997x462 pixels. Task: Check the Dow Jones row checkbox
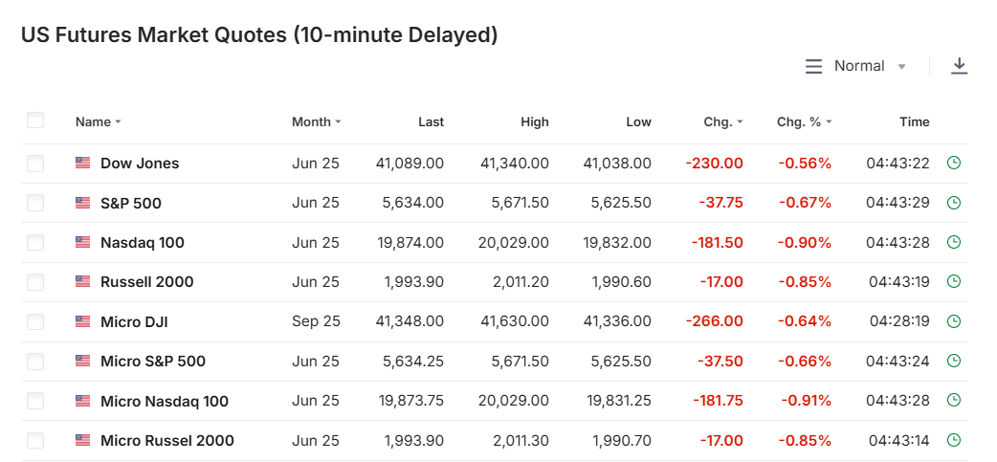click(35, 164)
